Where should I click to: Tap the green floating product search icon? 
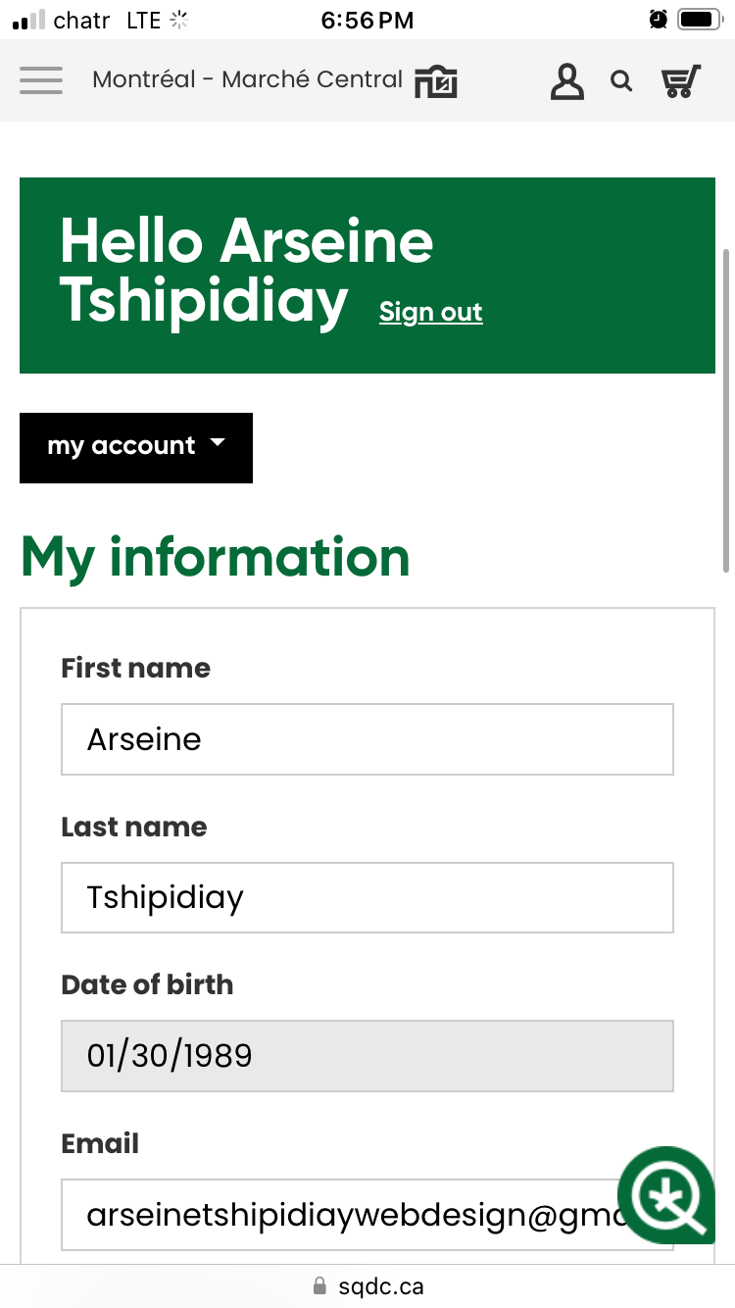pyautogui.click(x=668, y=1196)
